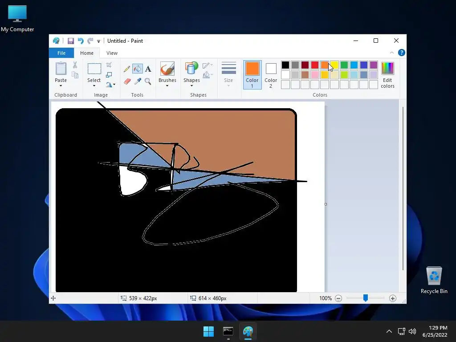Click the Zoom out minus button

[338, 298]
